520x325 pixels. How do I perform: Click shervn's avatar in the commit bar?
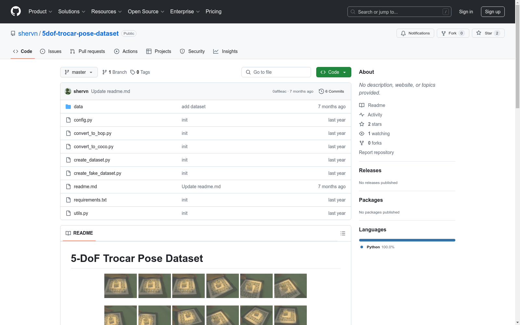[68, 91]
